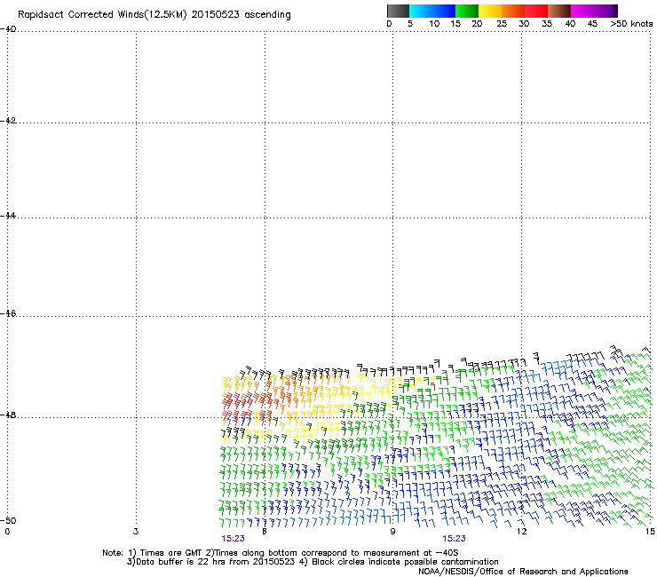Screen dimensions: 657x577
Task: Click the 'NOAA/NESDIS/Office of Research and Applications' credit
Action: click(523, 572)
